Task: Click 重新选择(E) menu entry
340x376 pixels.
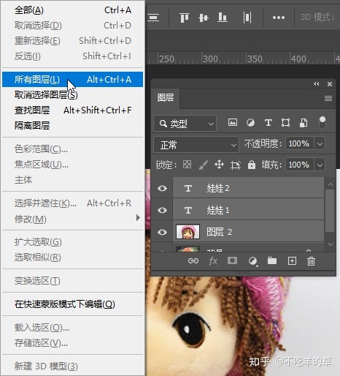Action: (x=72, y=41)
